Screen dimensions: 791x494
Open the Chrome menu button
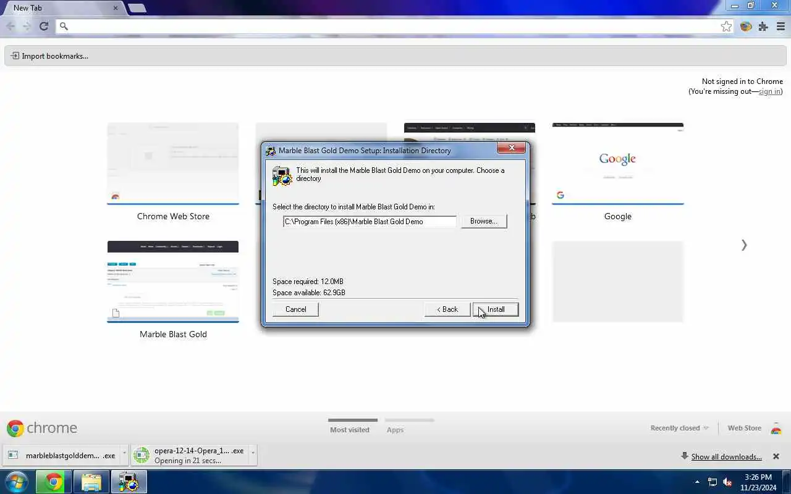coord(781,27)
